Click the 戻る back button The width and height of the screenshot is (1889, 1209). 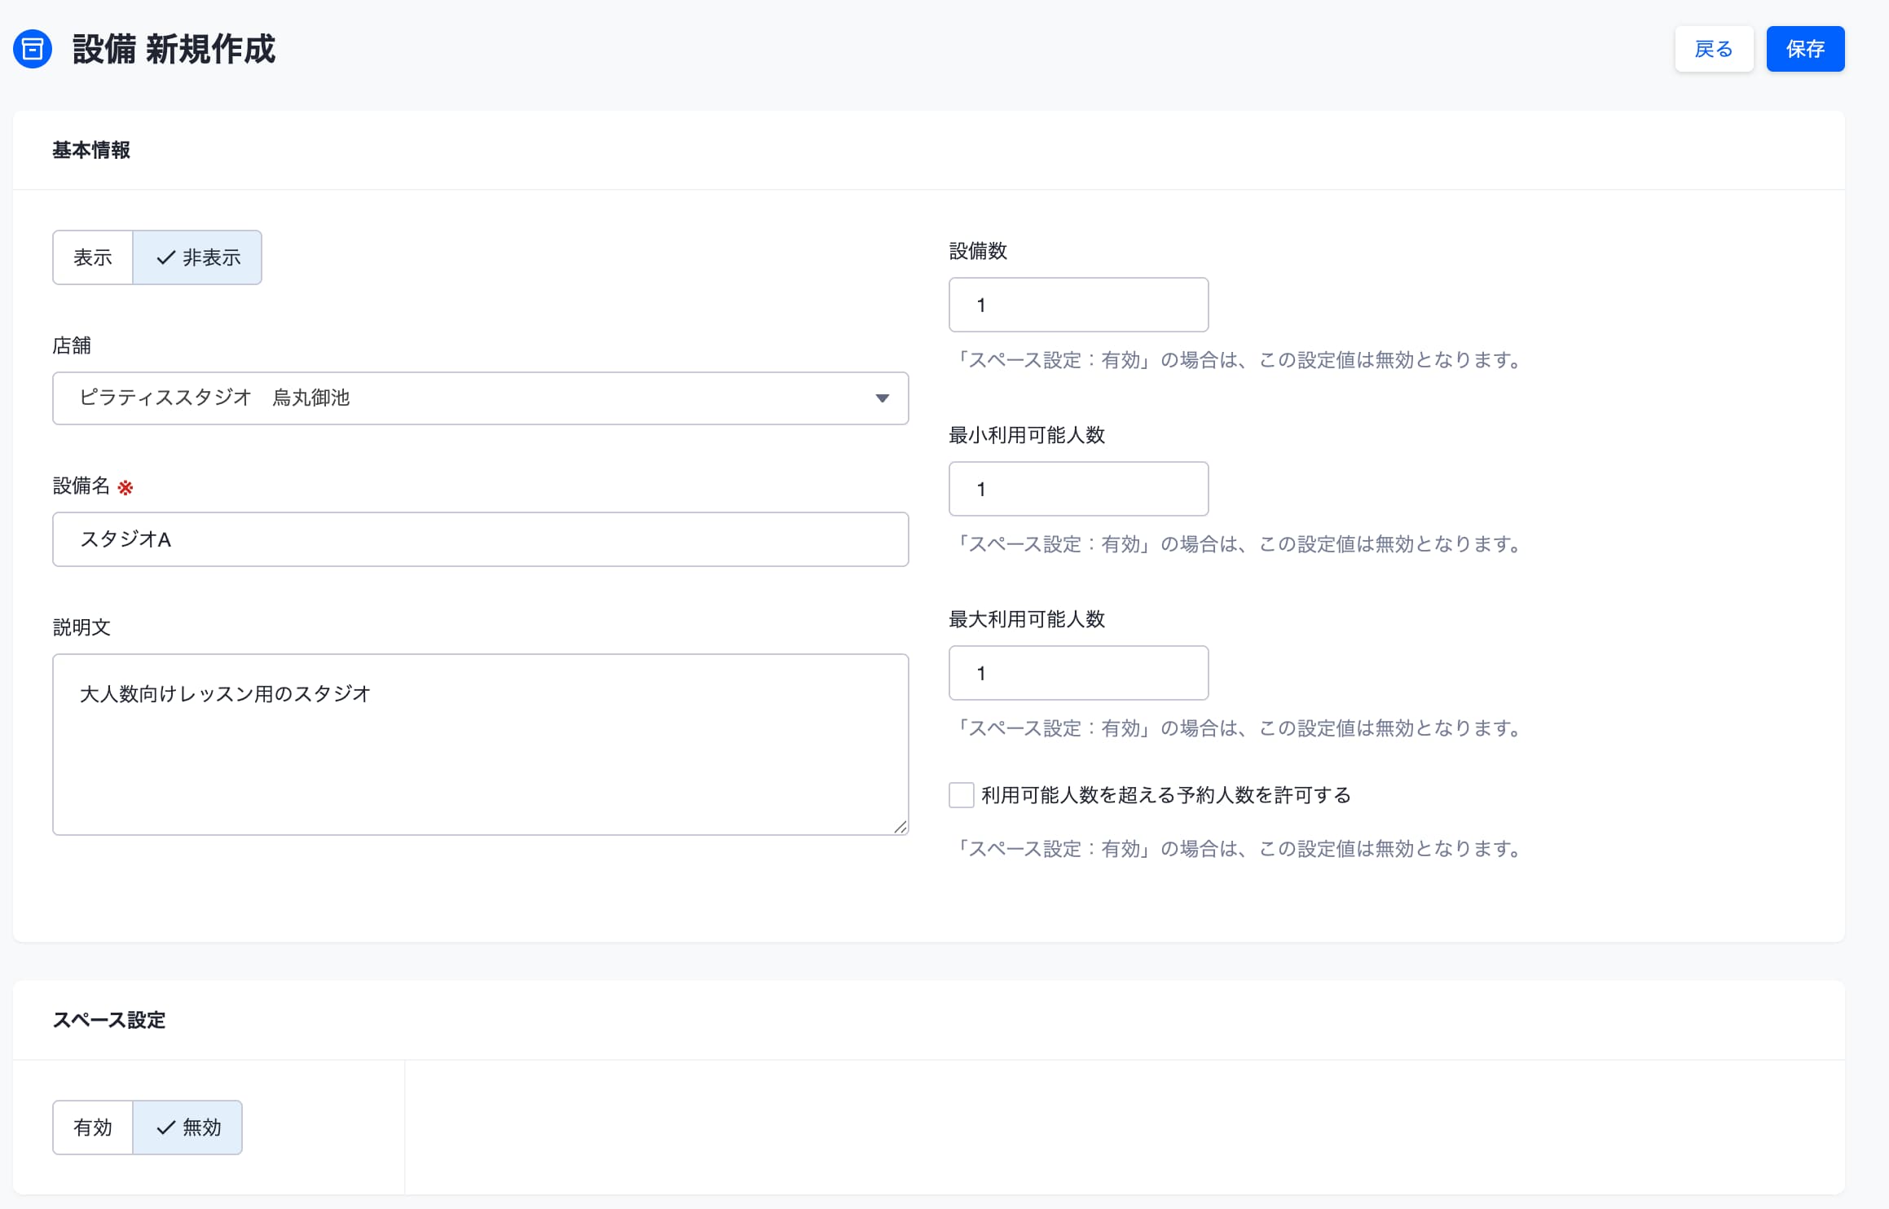coord(1714,49)
